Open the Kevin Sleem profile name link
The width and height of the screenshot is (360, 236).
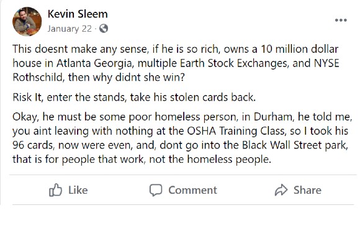point(78,14)
